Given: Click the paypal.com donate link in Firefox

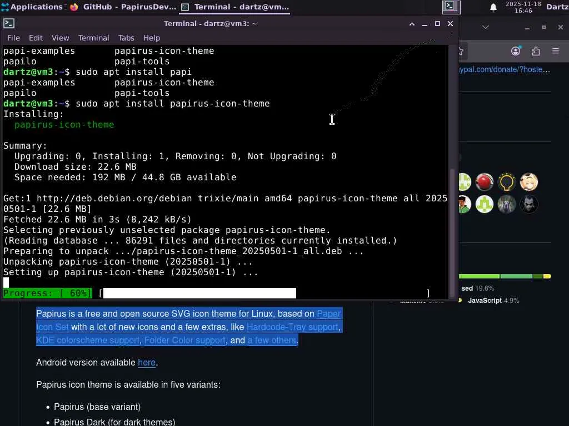Looking at the screenshot, I should pyautogui.click(x=505, y=69).
